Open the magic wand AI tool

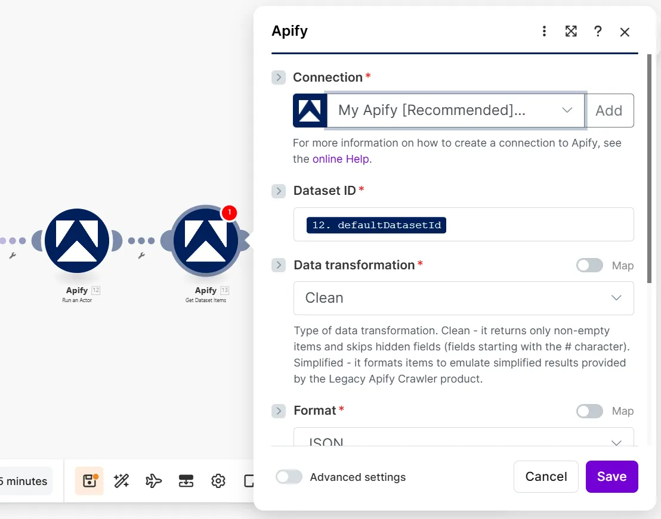click(121, 481)
